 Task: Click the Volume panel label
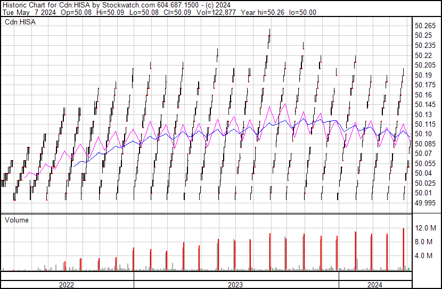(x=17, y=220)
